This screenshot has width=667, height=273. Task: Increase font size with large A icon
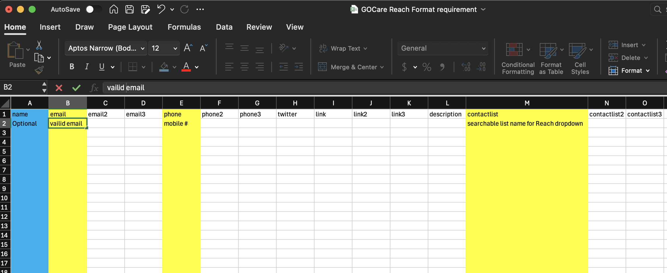[x=188, y=48]
